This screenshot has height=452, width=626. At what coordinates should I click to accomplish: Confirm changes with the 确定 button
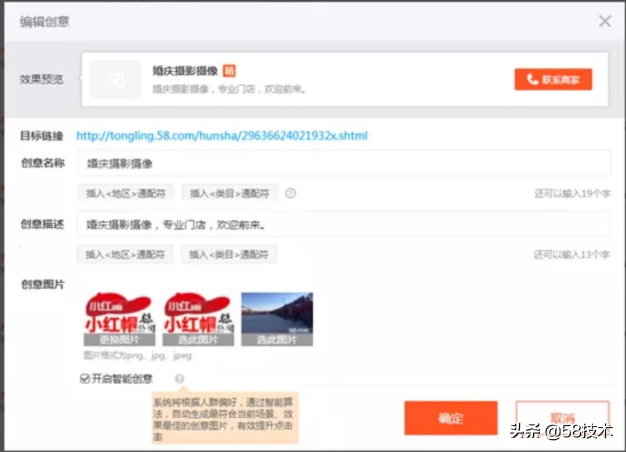[450, 418]
